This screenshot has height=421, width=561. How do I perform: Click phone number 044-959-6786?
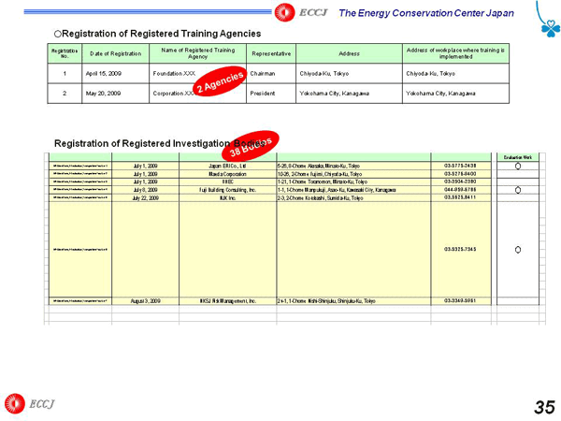[x=460, y=189]
